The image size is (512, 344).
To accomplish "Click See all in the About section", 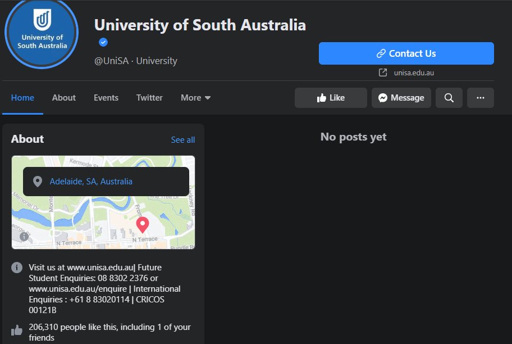I will [x=182, y=139].
